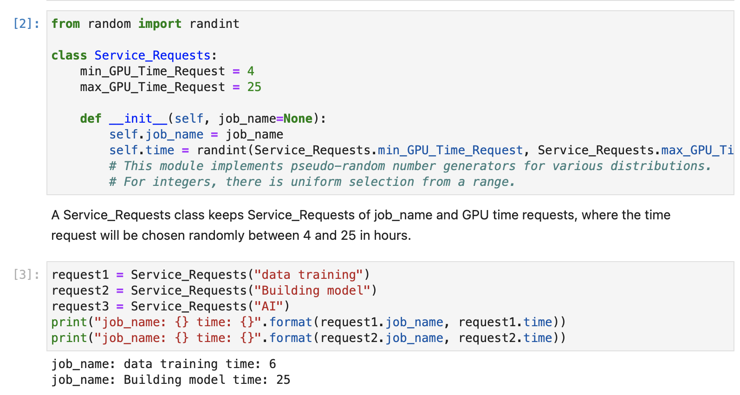This screenshot has height=395, width=740.
Task: Click the 'from random import randint' line
Action: pyautogui.click(x=145, y=24)
